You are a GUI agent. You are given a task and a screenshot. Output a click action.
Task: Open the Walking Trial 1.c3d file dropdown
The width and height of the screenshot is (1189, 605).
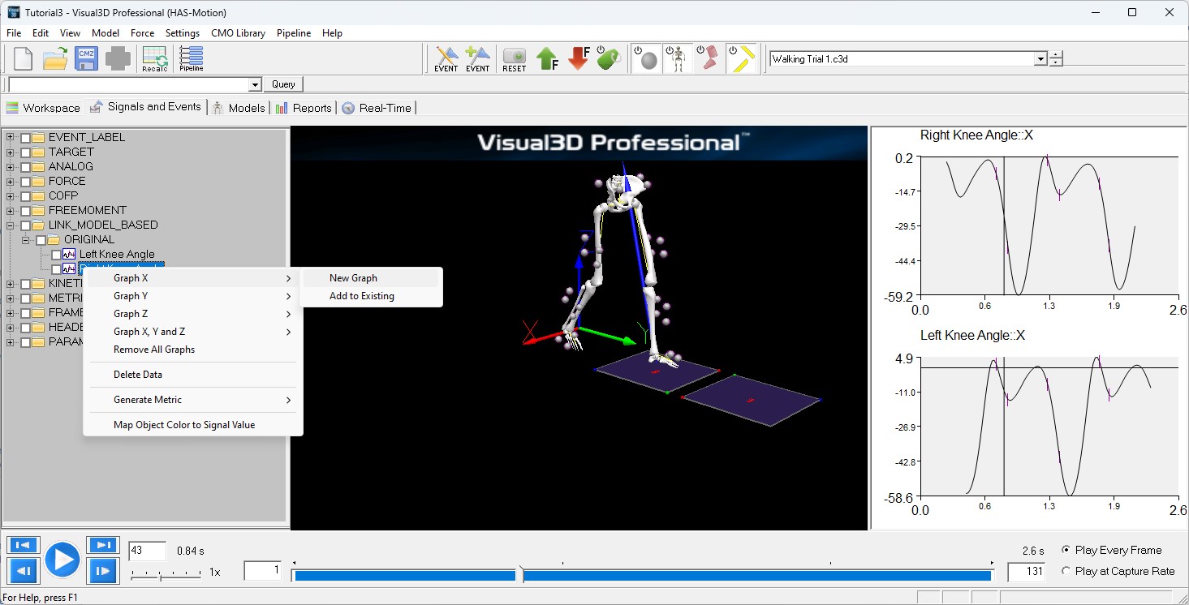tap(1040, 59)
